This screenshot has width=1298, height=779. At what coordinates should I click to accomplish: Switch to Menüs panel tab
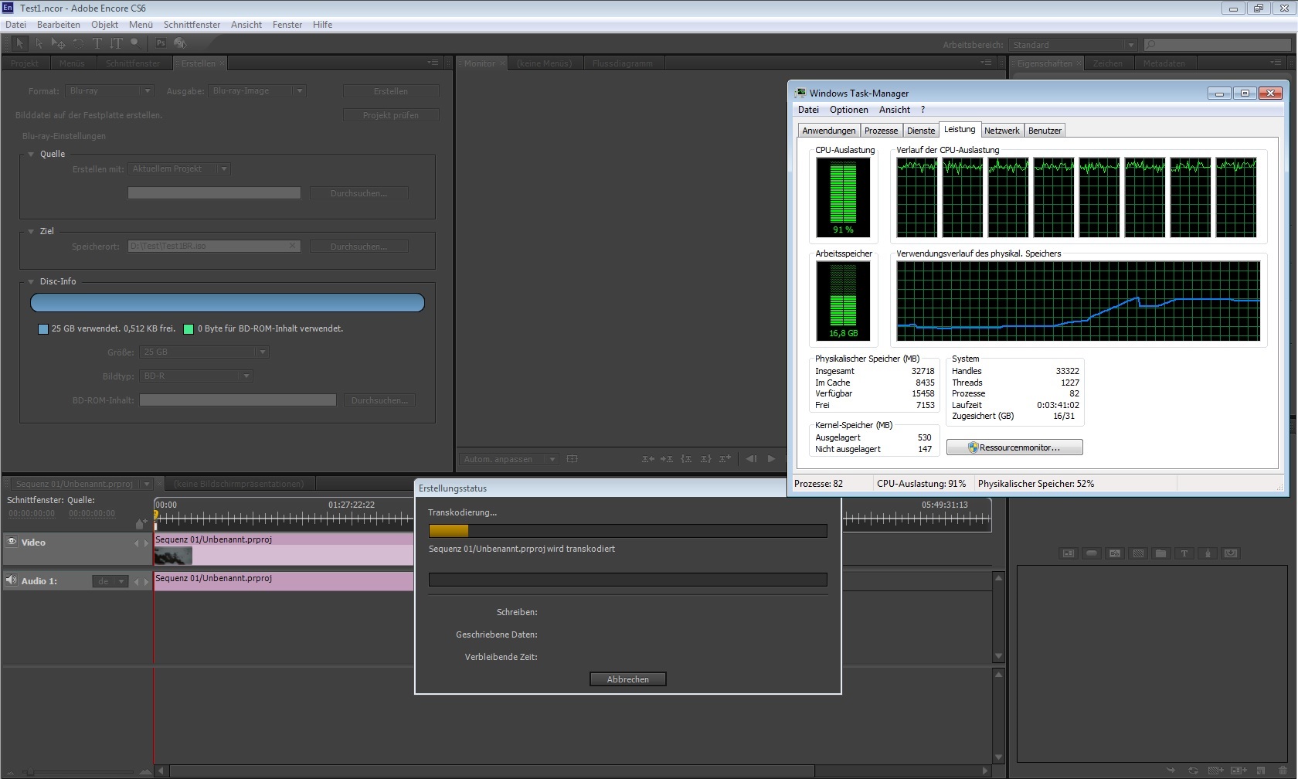pos(72,63)
